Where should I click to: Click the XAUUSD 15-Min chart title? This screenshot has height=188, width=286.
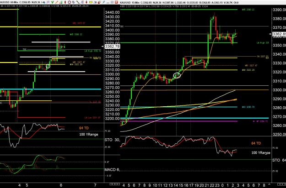(129, 2)
